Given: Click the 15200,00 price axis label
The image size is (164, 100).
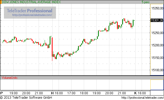Looking at the screenshot, I should pos(157,45).
